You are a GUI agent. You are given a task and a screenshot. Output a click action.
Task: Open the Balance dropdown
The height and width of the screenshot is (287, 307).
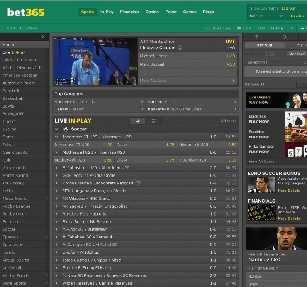tap(266, 16)
